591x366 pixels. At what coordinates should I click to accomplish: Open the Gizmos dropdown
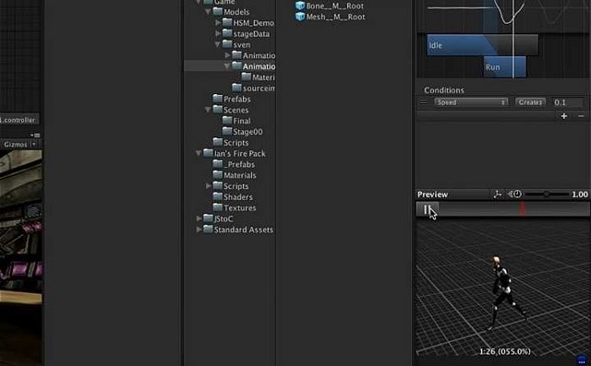click(x=19, y=145)
